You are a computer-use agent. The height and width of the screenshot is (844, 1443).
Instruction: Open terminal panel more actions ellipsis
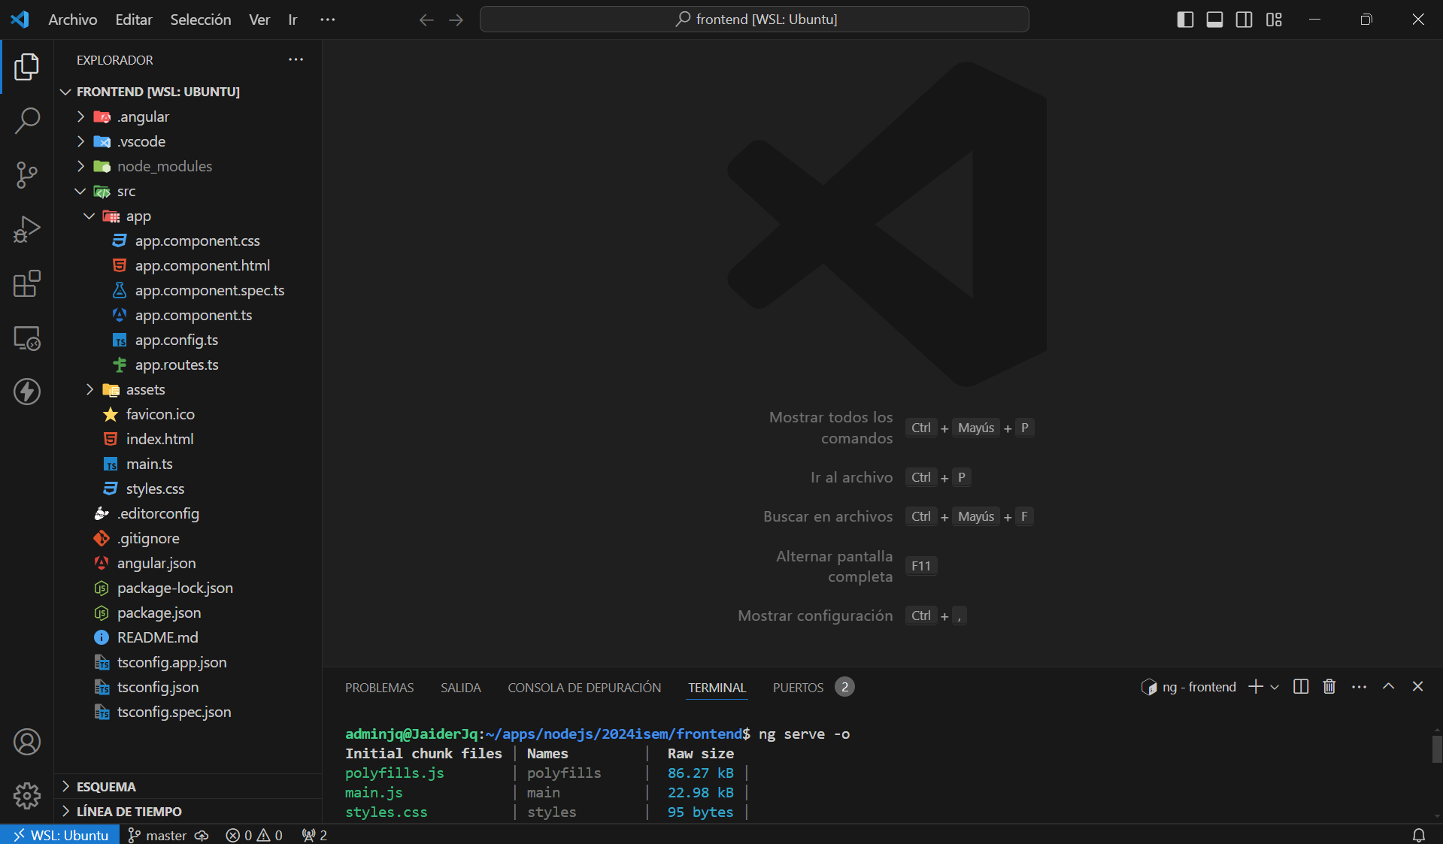coord(1359,687)
